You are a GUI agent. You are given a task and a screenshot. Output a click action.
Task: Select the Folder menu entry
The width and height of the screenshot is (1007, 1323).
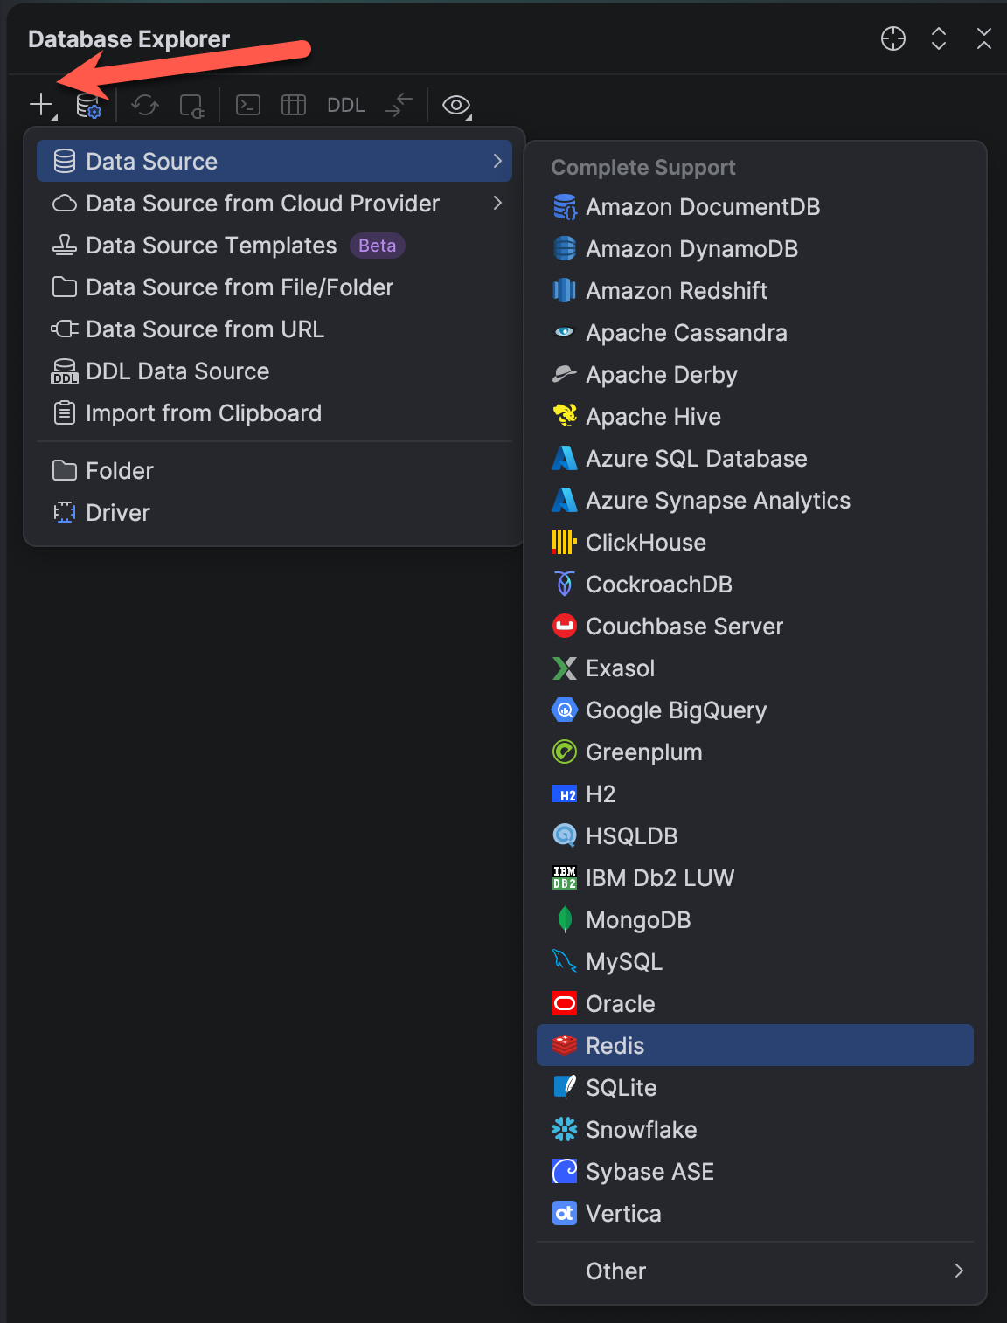pos(274,471)
